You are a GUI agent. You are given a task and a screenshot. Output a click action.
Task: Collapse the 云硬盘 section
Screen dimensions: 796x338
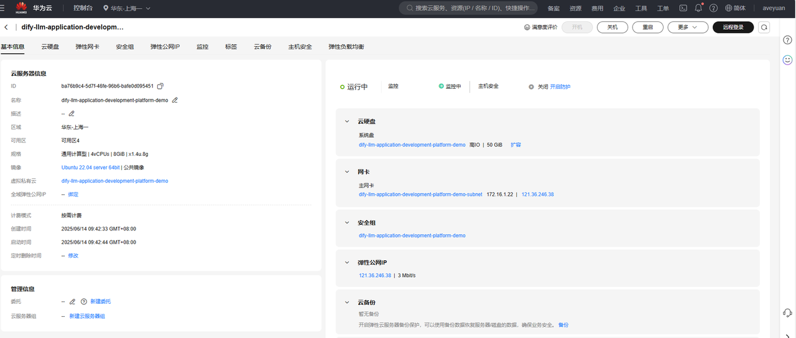coord(347,121)
